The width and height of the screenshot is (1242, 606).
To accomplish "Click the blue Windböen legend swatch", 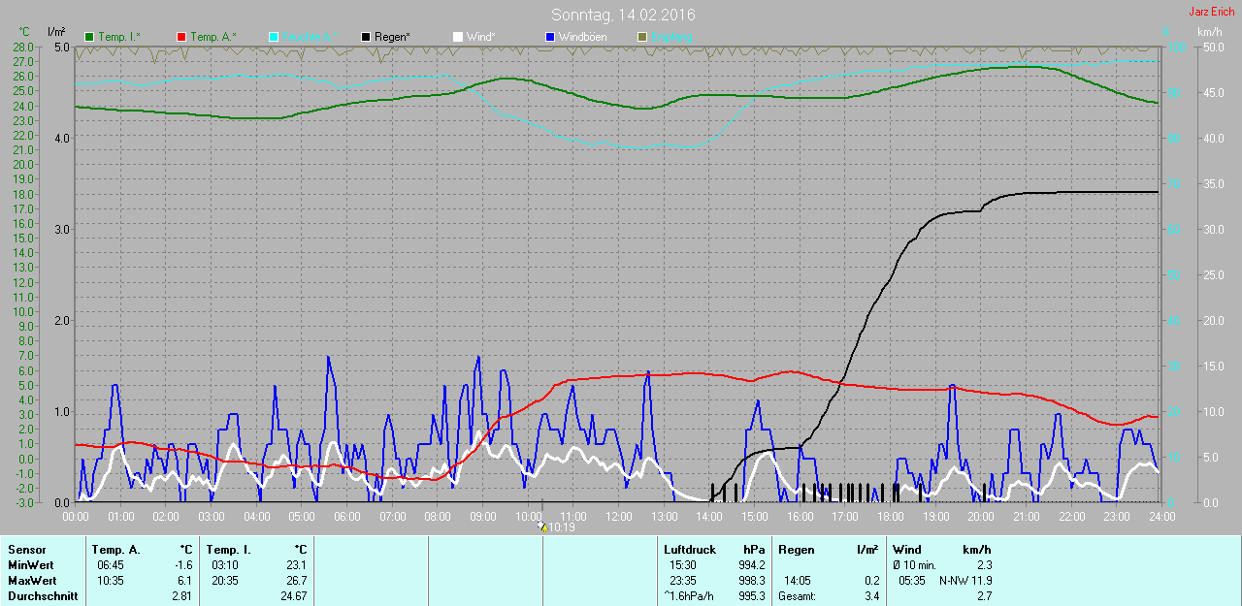I will pos(550,37).
